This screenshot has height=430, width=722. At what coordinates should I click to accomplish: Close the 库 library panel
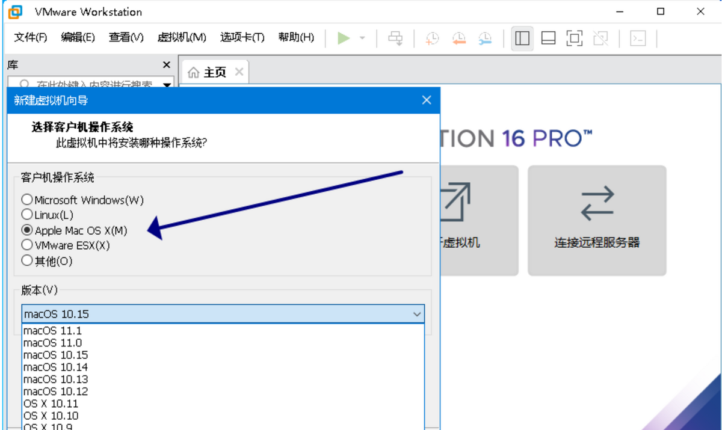coord(167,65)
